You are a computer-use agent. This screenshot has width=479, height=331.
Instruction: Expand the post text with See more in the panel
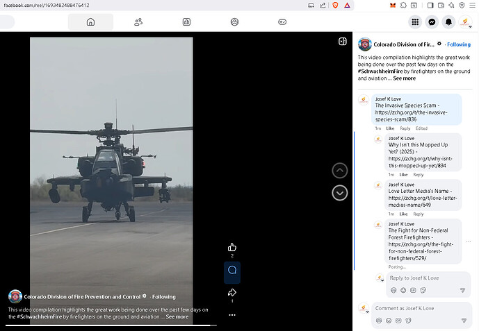pos(404,78)
